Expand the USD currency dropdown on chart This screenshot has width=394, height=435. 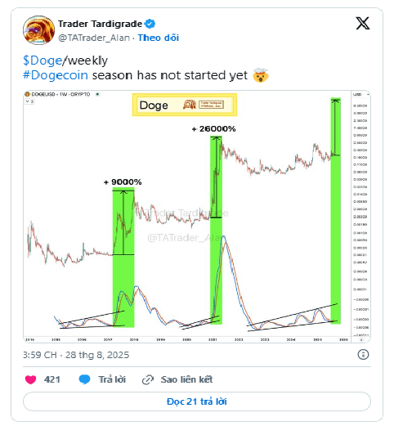point(360,95)
